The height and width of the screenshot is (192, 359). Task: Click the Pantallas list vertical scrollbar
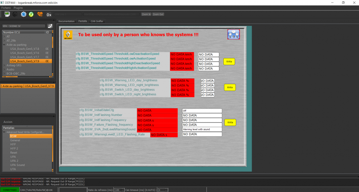coord(53,148)
